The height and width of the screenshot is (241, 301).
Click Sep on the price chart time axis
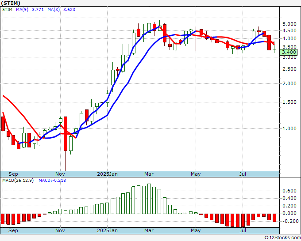pyautogui.click(x=13, y=174)
